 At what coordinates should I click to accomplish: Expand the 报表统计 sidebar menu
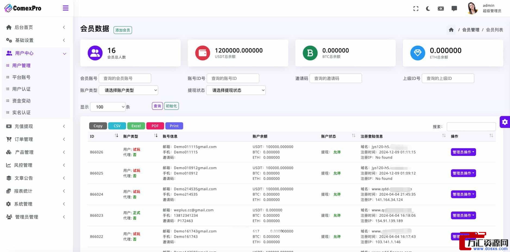36,191
